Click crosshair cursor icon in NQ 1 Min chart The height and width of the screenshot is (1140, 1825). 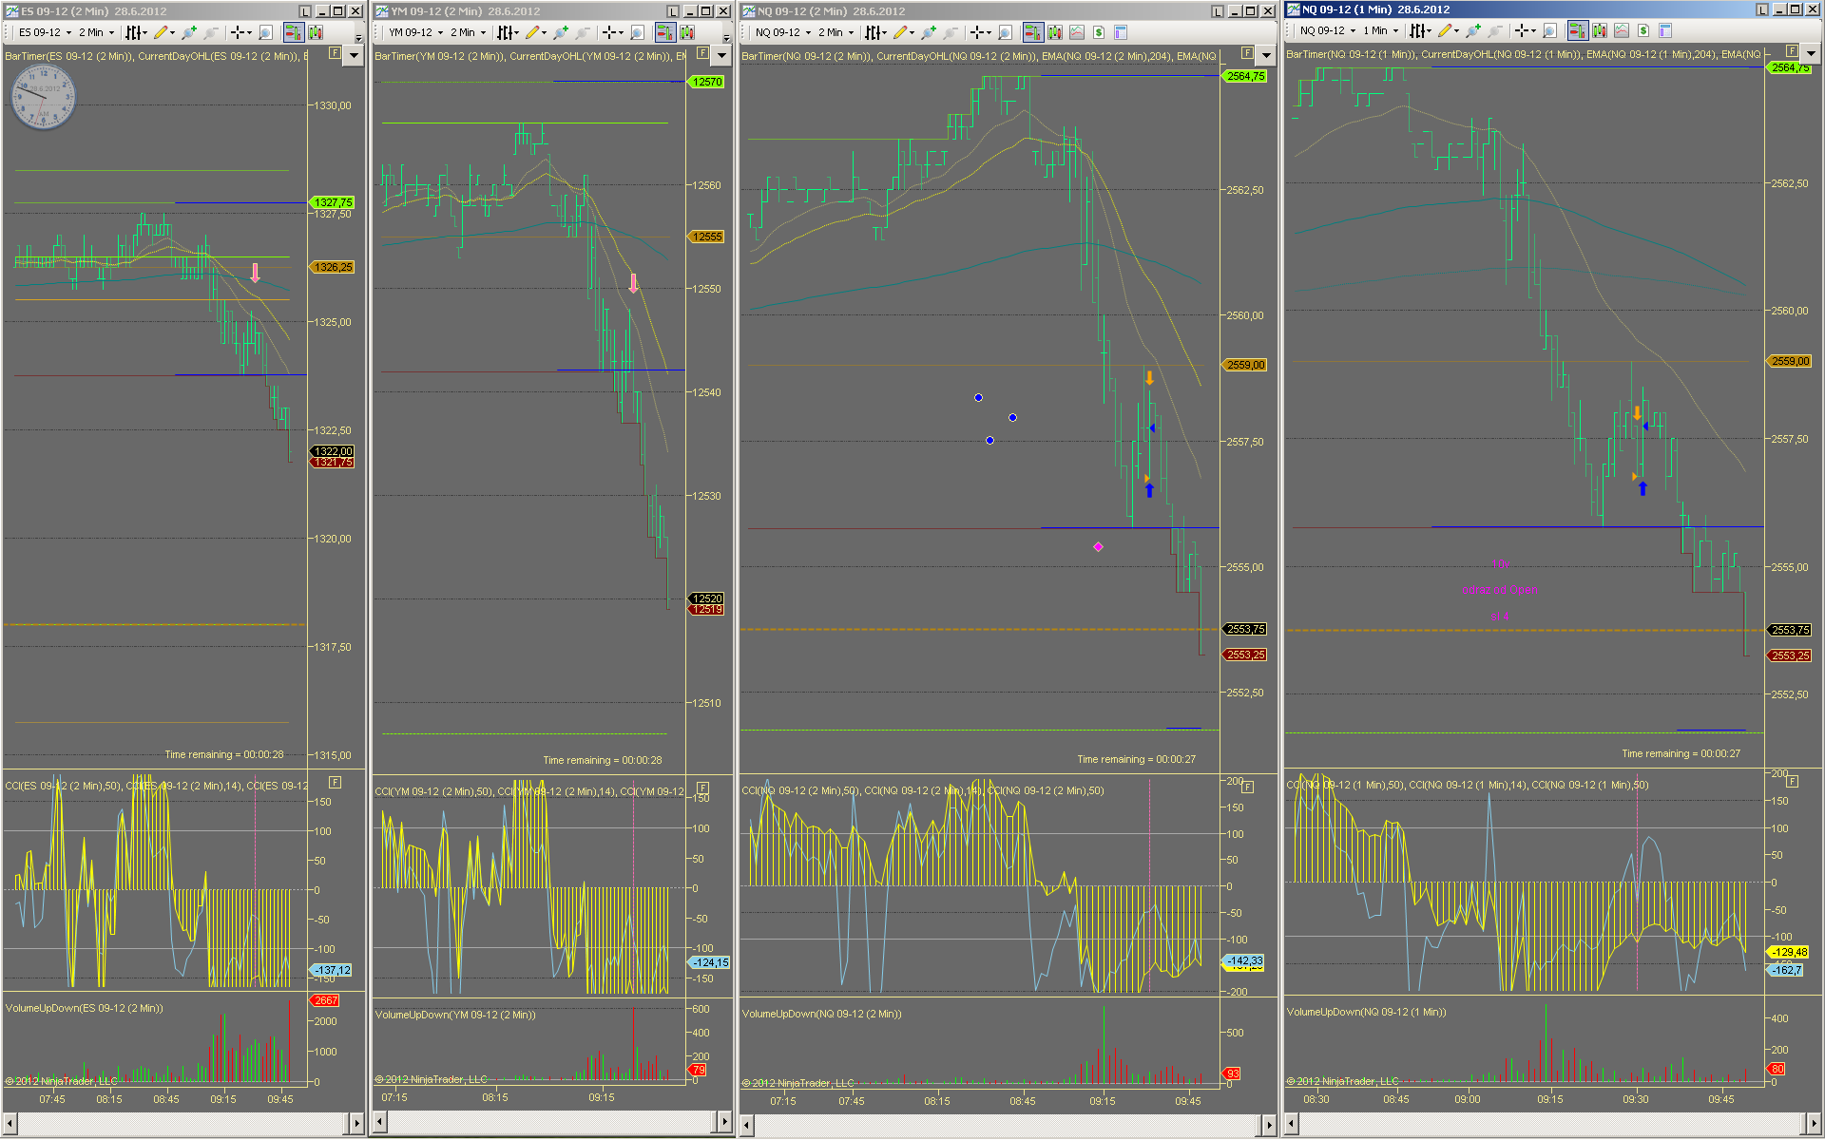coord(1522,30)
